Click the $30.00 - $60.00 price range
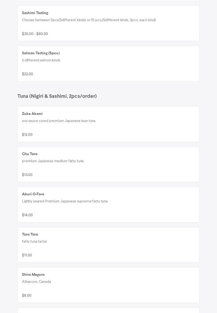Viewport: 217px width, 313px height. click(35, 34)
